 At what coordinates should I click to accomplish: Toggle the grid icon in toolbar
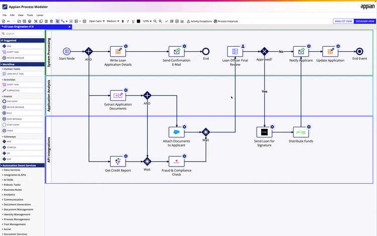coord(177,21)
